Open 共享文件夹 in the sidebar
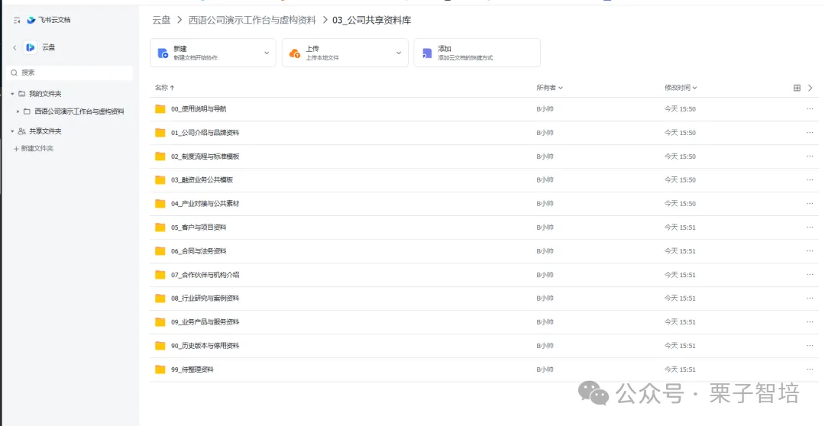Screen dimensions: 825x426 (x=45, y=131)
